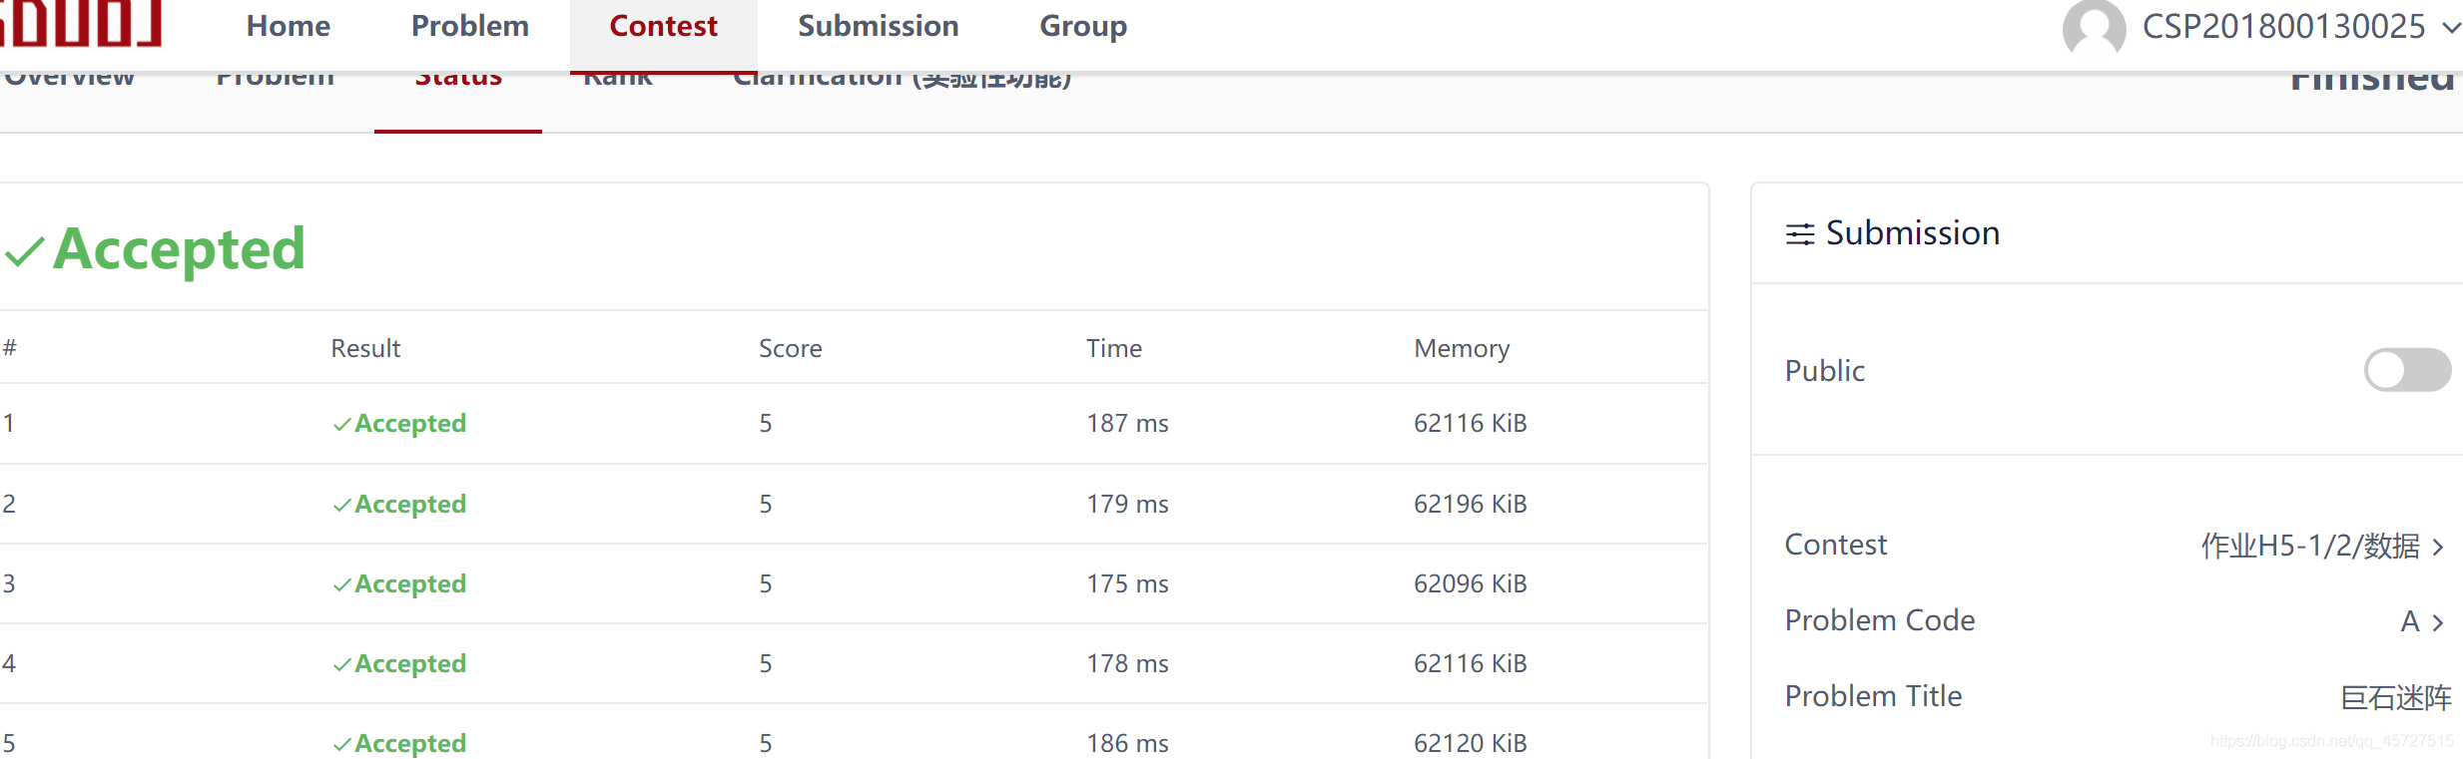The height and width of the screenshot is (759, 2463).
Task: Click the Submission panel filter icon
Action: [1800, 234]
